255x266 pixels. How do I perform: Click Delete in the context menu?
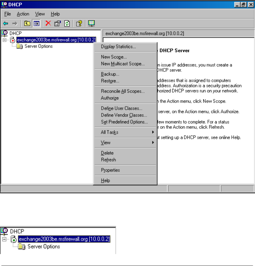point(125,153)
